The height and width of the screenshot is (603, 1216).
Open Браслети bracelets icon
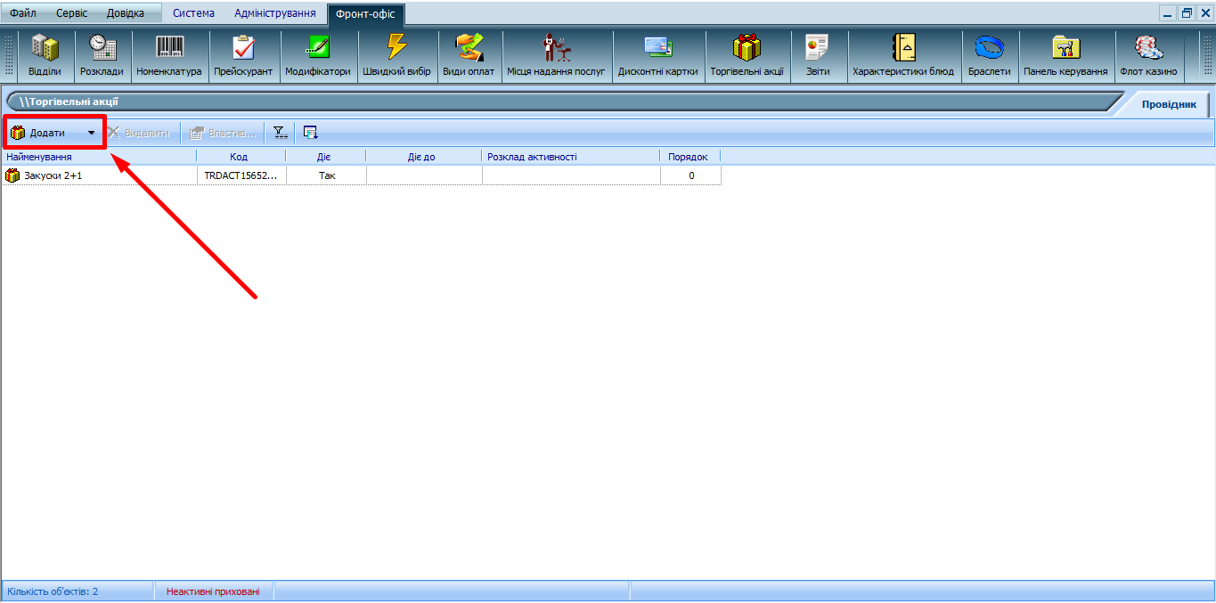click(x=989, y=55)
